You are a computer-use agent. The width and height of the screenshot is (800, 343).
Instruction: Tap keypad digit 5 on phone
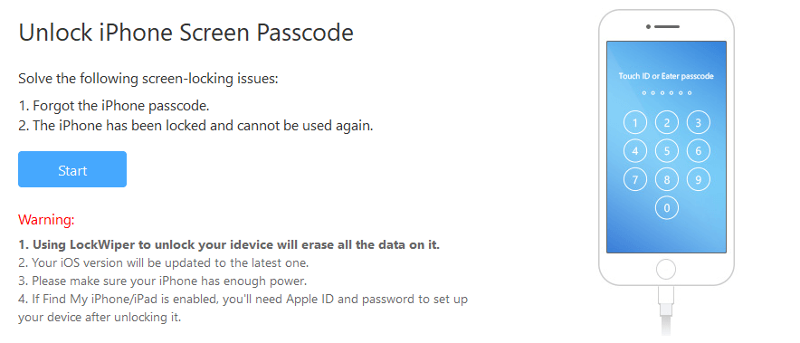click(x=666, y=151)
